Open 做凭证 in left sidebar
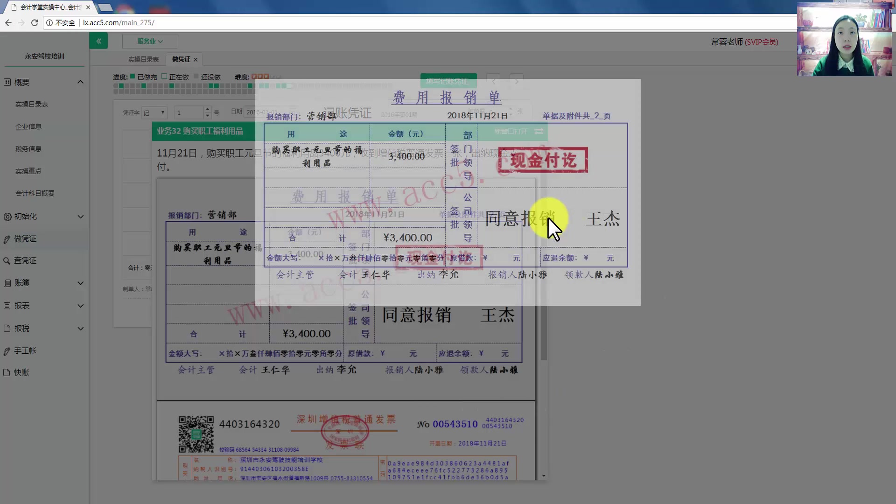 (x=25, y=238)
